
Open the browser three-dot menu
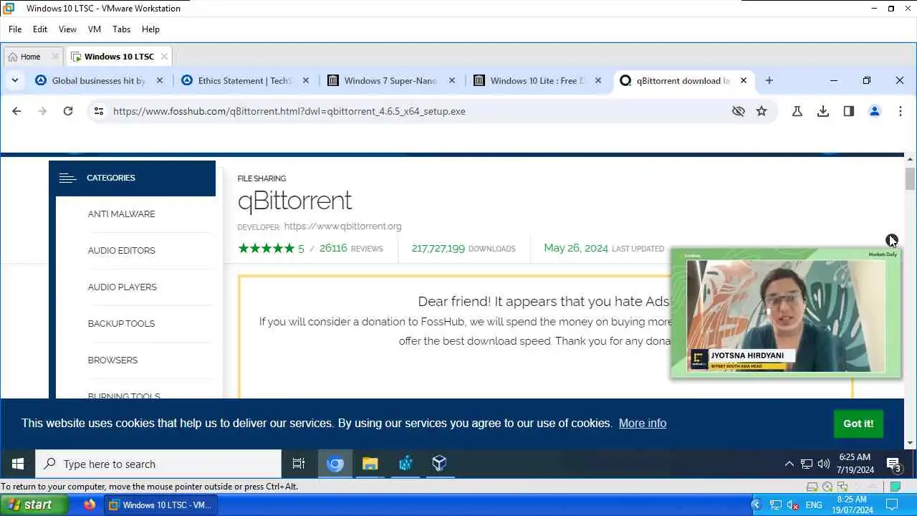tap(901, 111)
